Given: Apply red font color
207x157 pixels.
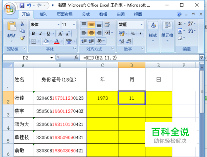Looking at the screenshot, I should 57,41.
